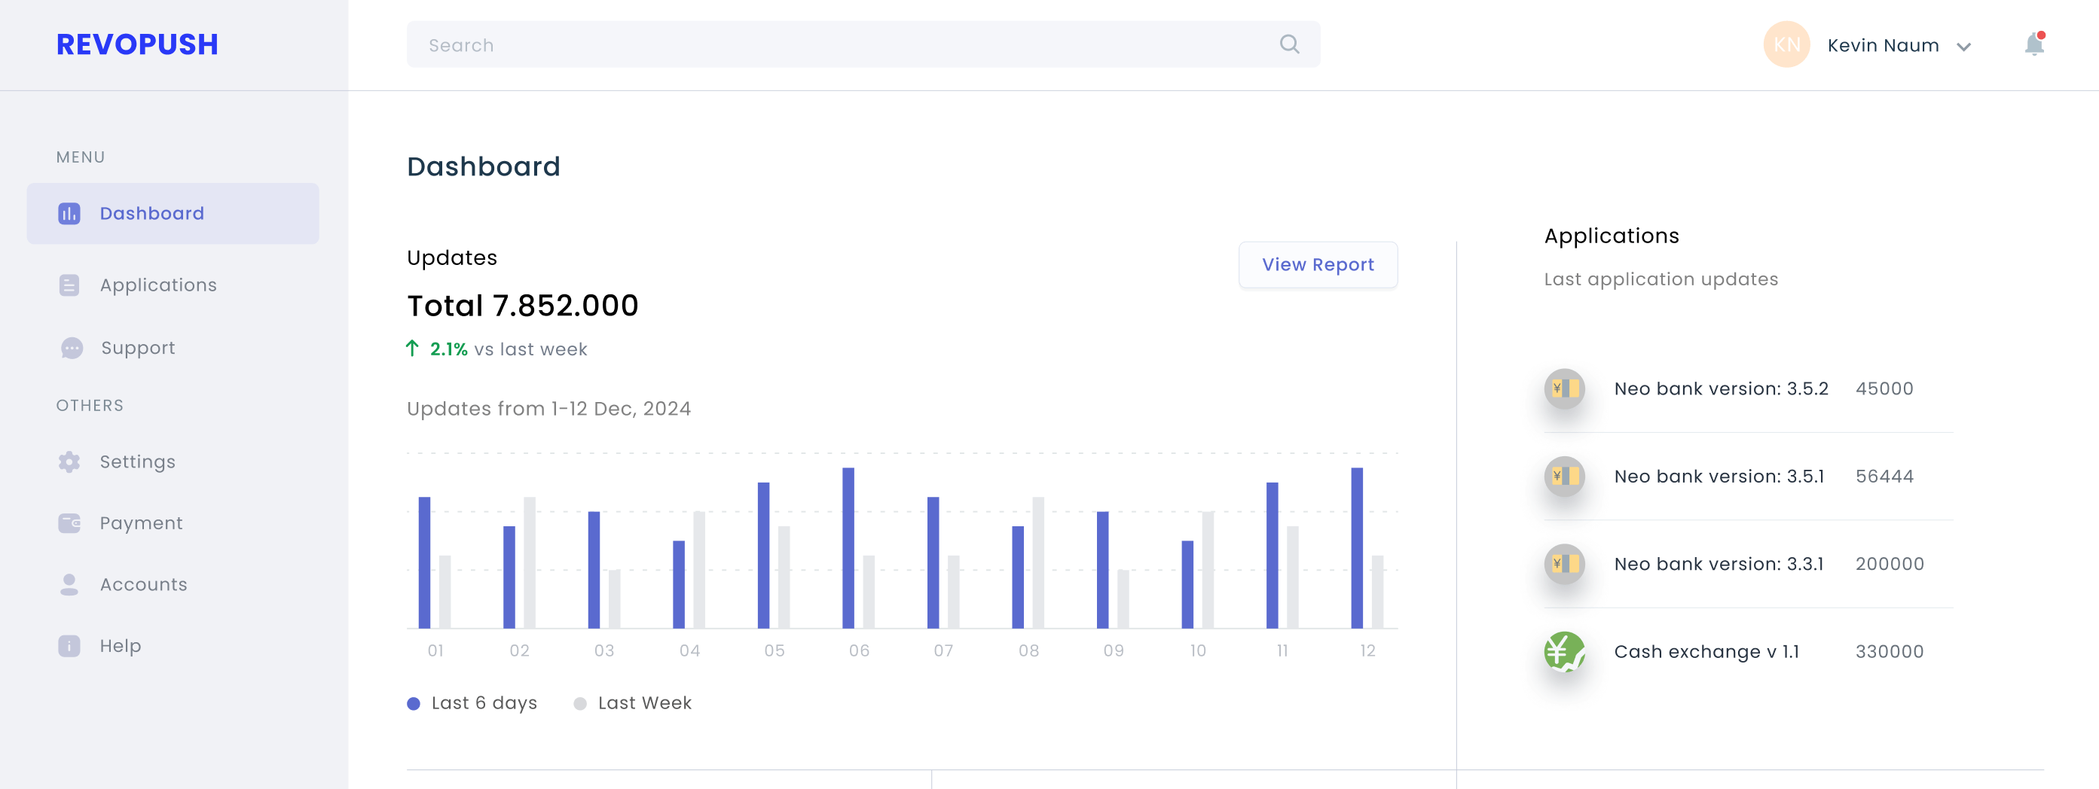Click the Support chat bubble icon
This screenshot has height=789, width=2099.
pos(72,348)
